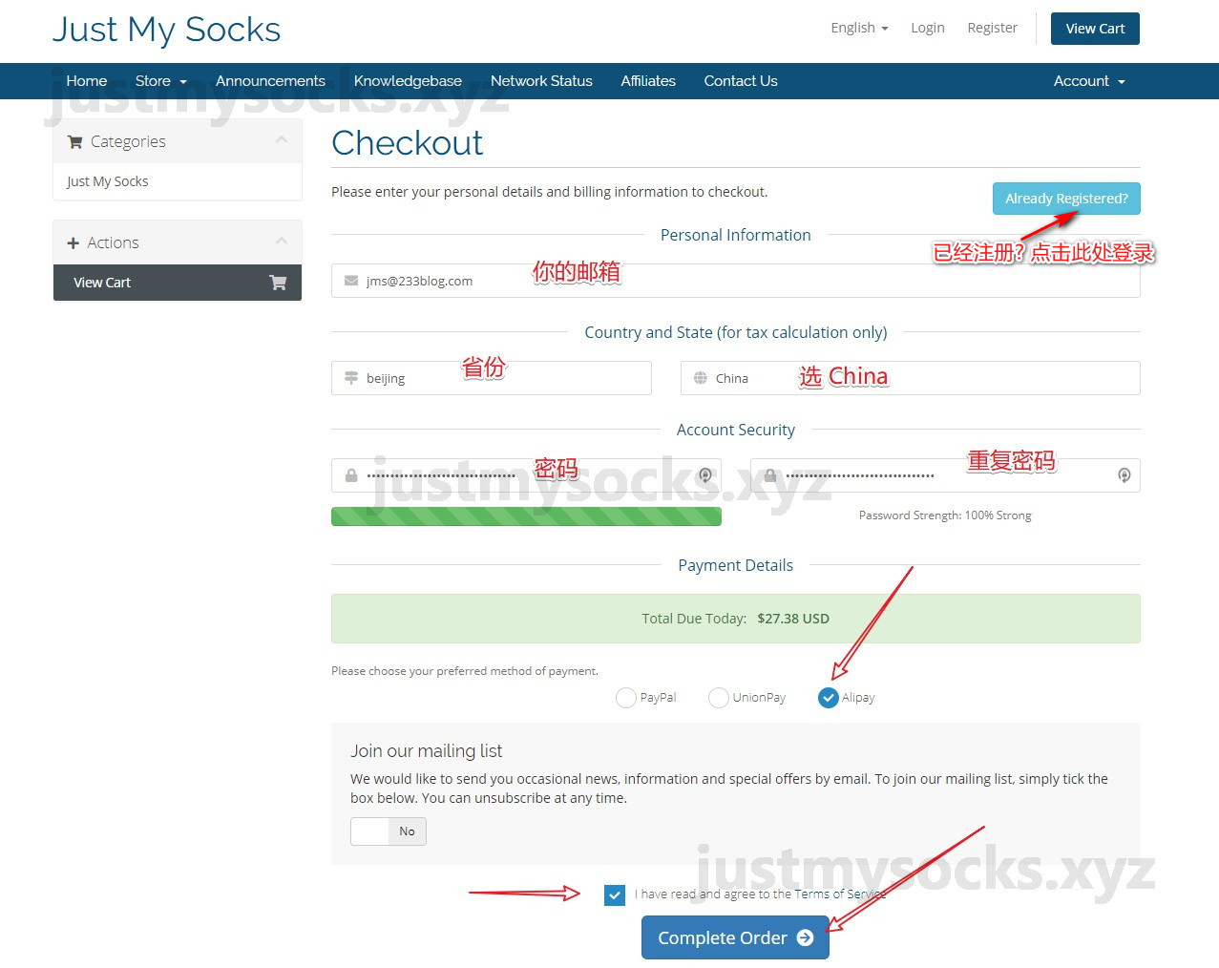The image size is (1219, 968).
Task: Open Contact Us in the navigation
Action: point(741,81)
